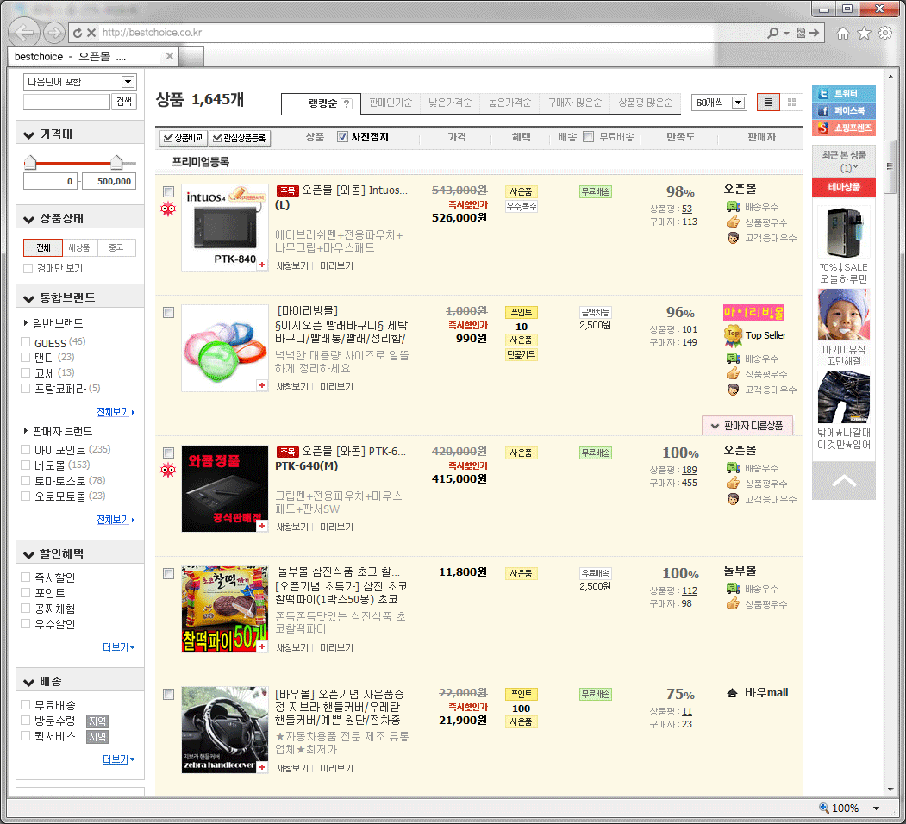Click 관심상품등록 button
Image resolution: width=906 pixels, height=824 pixels.
pyautogui.click(x=239, y=138)
